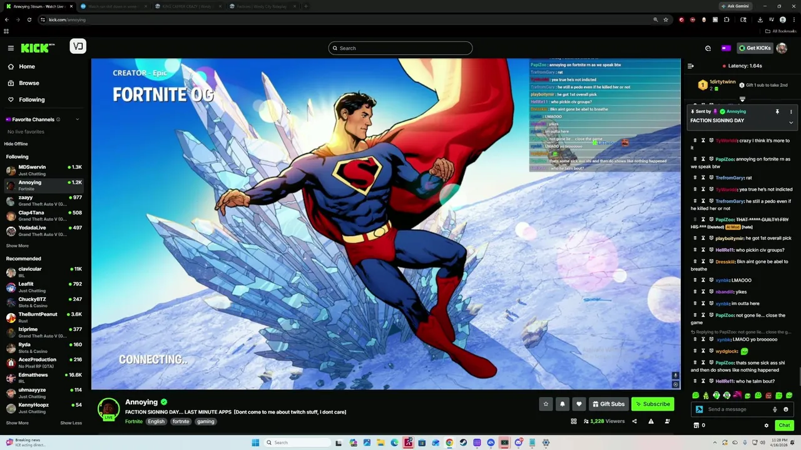Click the heart follow button
This screenshot has width=801, height=450.
point(579,404)
